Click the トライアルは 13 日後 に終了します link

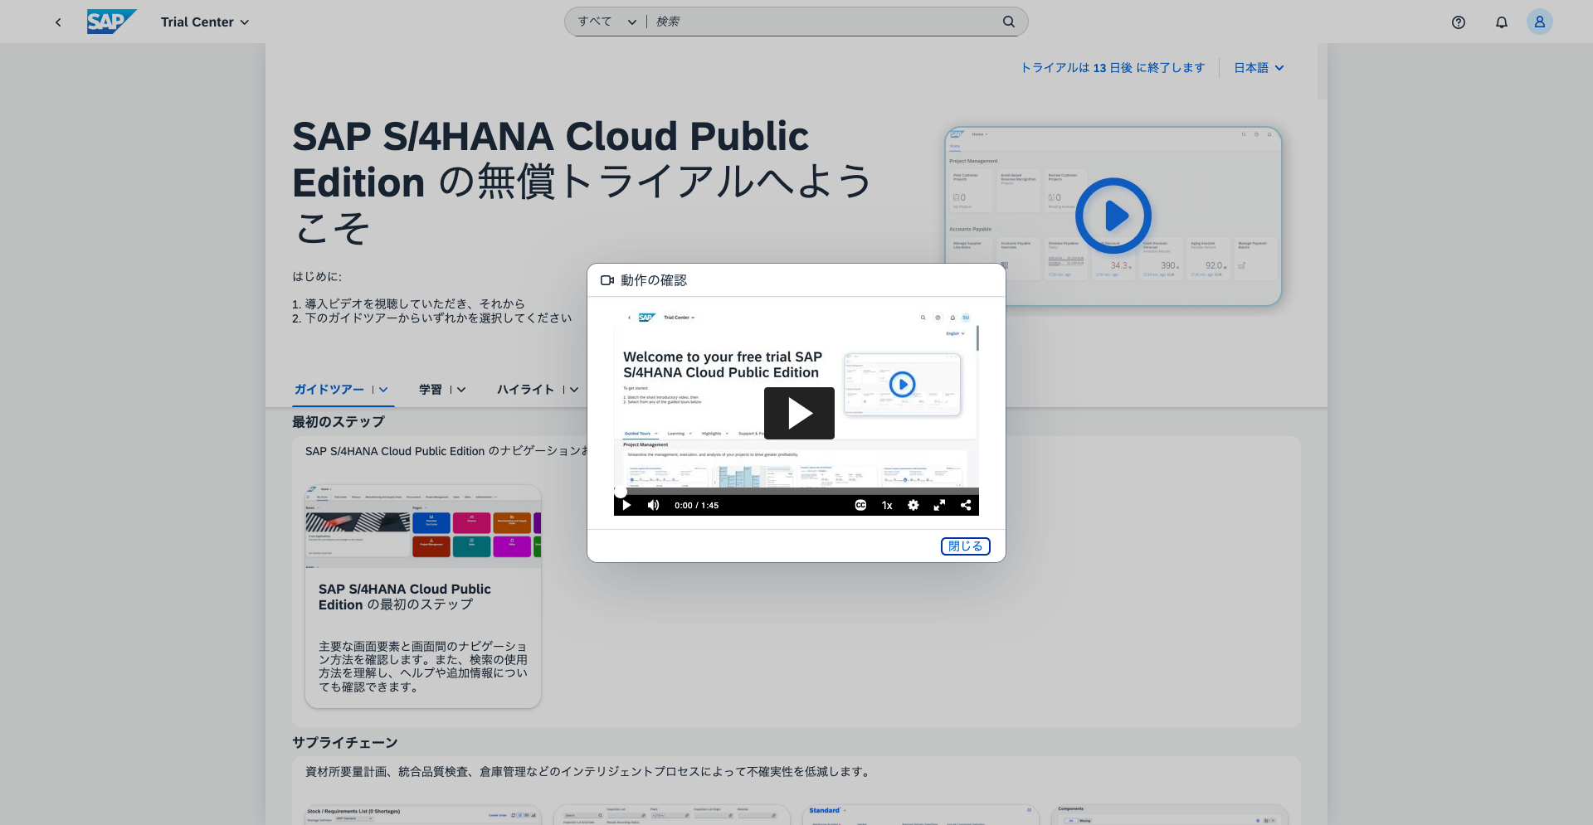[1113, 68]
